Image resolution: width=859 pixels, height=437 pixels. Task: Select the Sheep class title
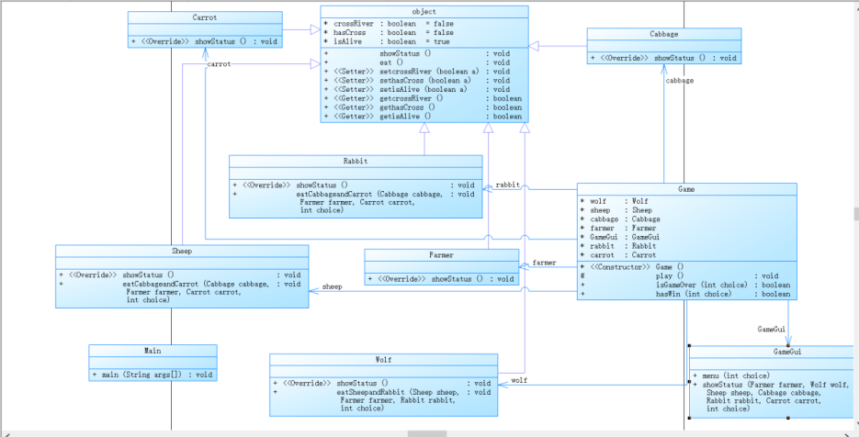click(x=181, y=251)
